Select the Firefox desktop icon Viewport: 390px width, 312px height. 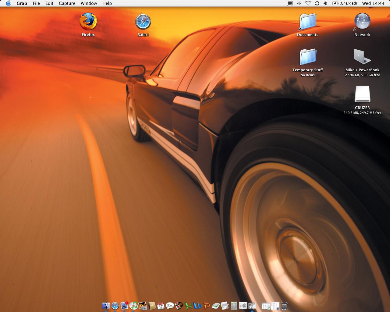88,22
